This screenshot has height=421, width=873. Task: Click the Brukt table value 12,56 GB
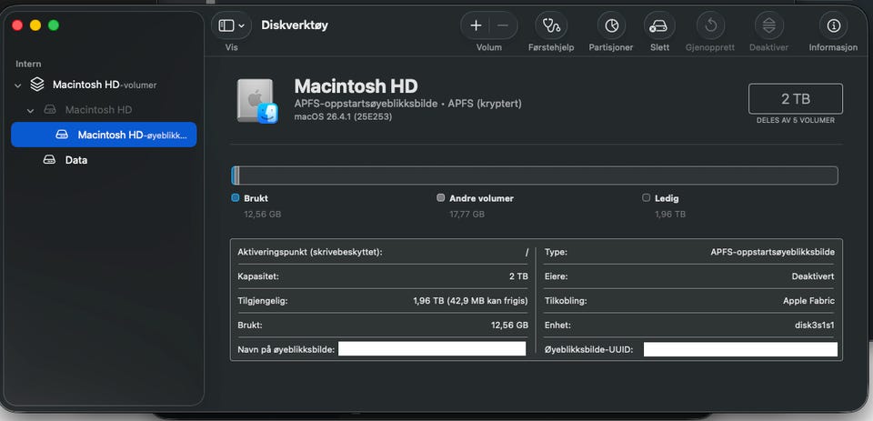point(509,326)
